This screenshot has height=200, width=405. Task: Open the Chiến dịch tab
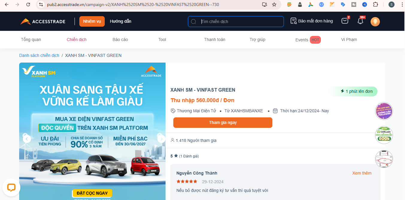[x=77, y=40]
